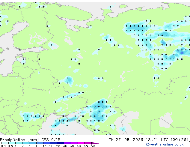Viewport: 190px width, 147px height.
Task: Click the '4' precipitation value over the Black Sea
Action: pos(55,125)
